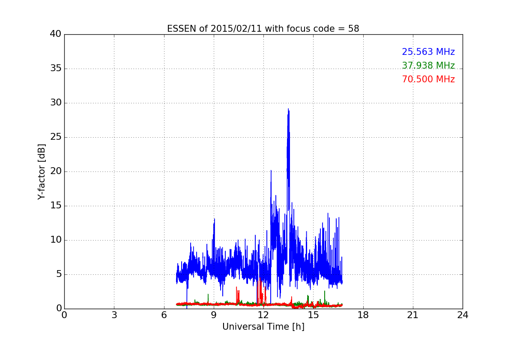The height and width of the screenshot is (343, 514).
Task: Click the x-axis tick label 18
Action: coord(363,315)
